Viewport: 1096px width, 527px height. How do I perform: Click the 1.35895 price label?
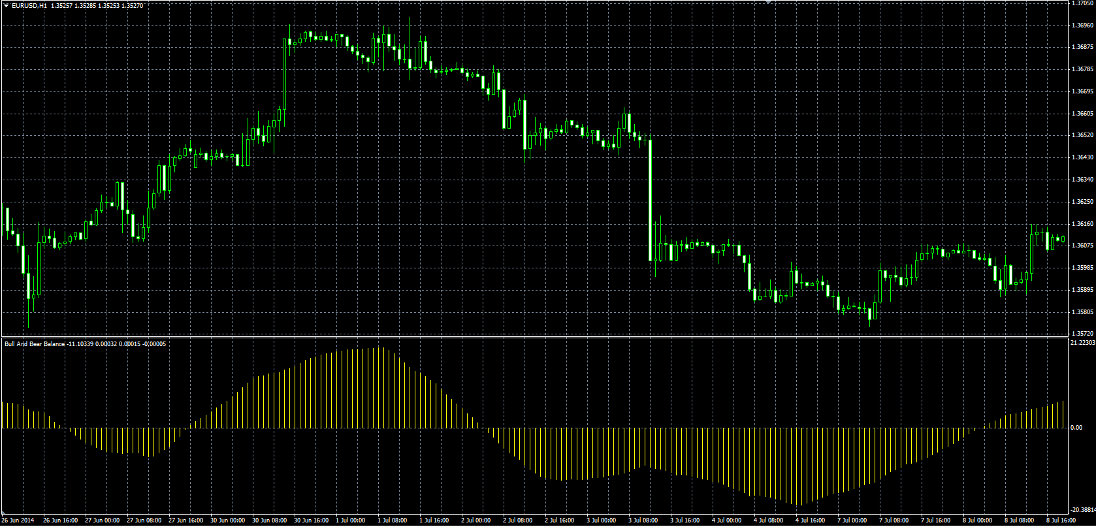1083,290
